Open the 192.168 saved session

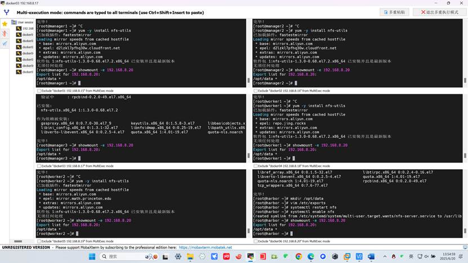(25, 29)
